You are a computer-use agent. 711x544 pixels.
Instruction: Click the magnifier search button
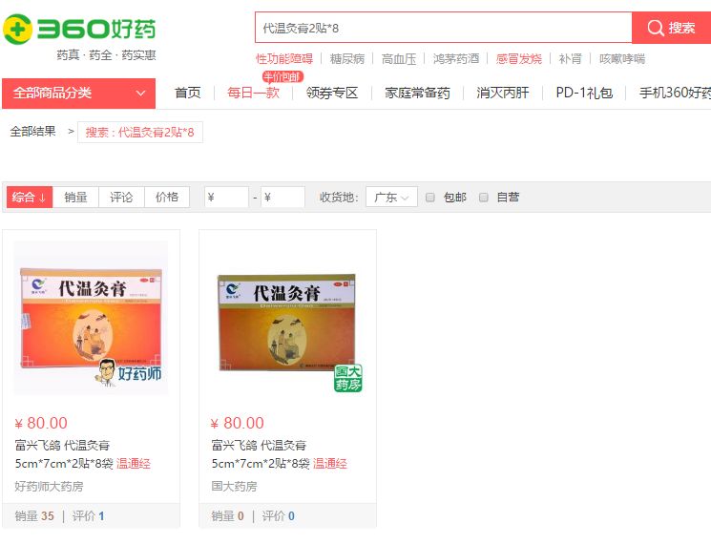(671, 28)
